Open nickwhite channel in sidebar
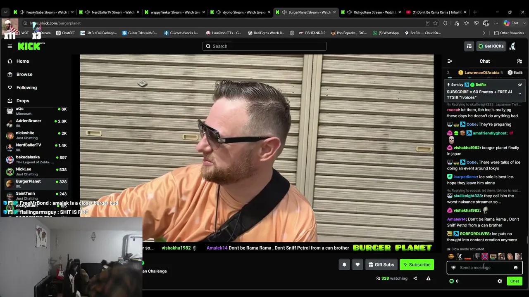 36,135
